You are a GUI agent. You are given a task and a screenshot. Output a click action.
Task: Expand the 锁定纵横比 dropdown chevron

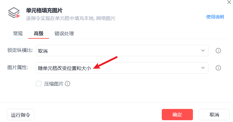coord(203,51)
